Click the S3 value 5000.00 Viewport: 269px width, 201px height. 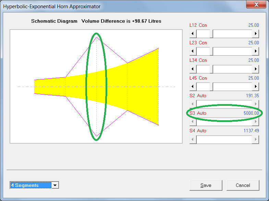[x=251, y=113]
